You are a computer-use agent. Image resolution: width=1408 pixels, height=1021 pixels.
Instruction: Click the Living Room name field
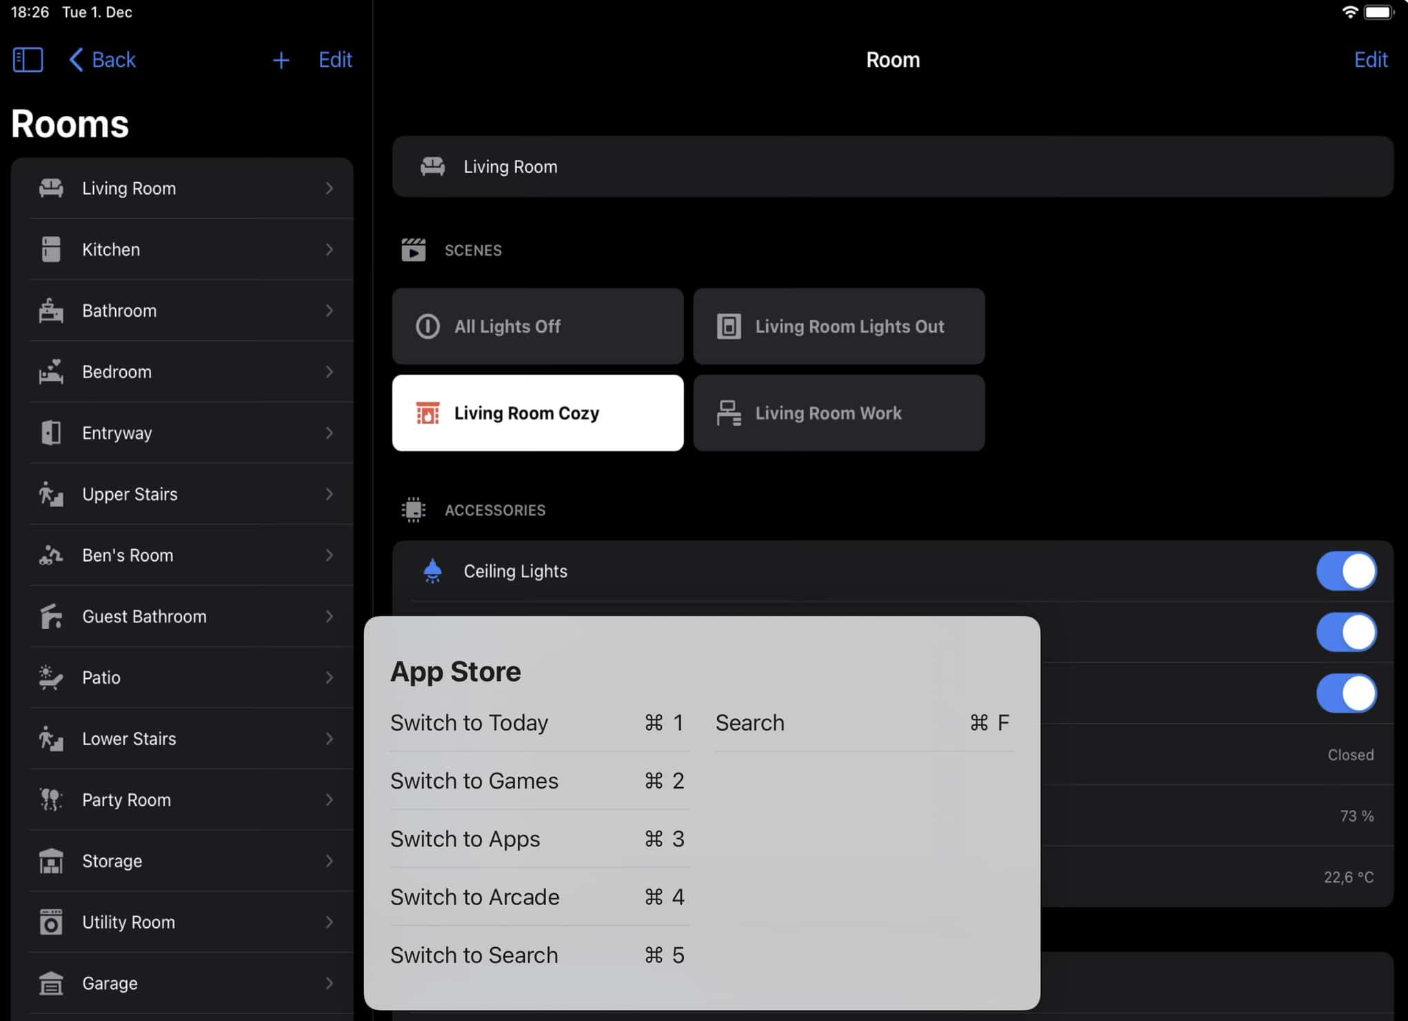pos(893,166)
